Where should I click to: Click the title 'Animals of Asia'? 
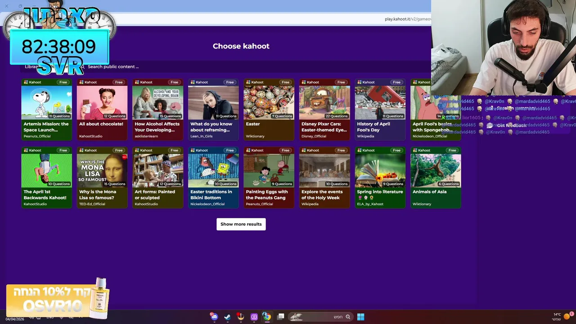[430, 192]
